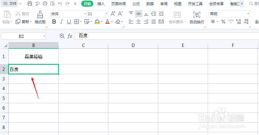Click Distributed alignment icon
Image resolution: width=259 pixels, height=135 pixels.
point(161,21)
